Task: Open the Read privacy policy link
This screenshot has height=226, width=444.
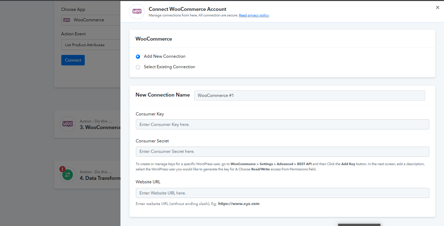Action: tap(254, 15)
